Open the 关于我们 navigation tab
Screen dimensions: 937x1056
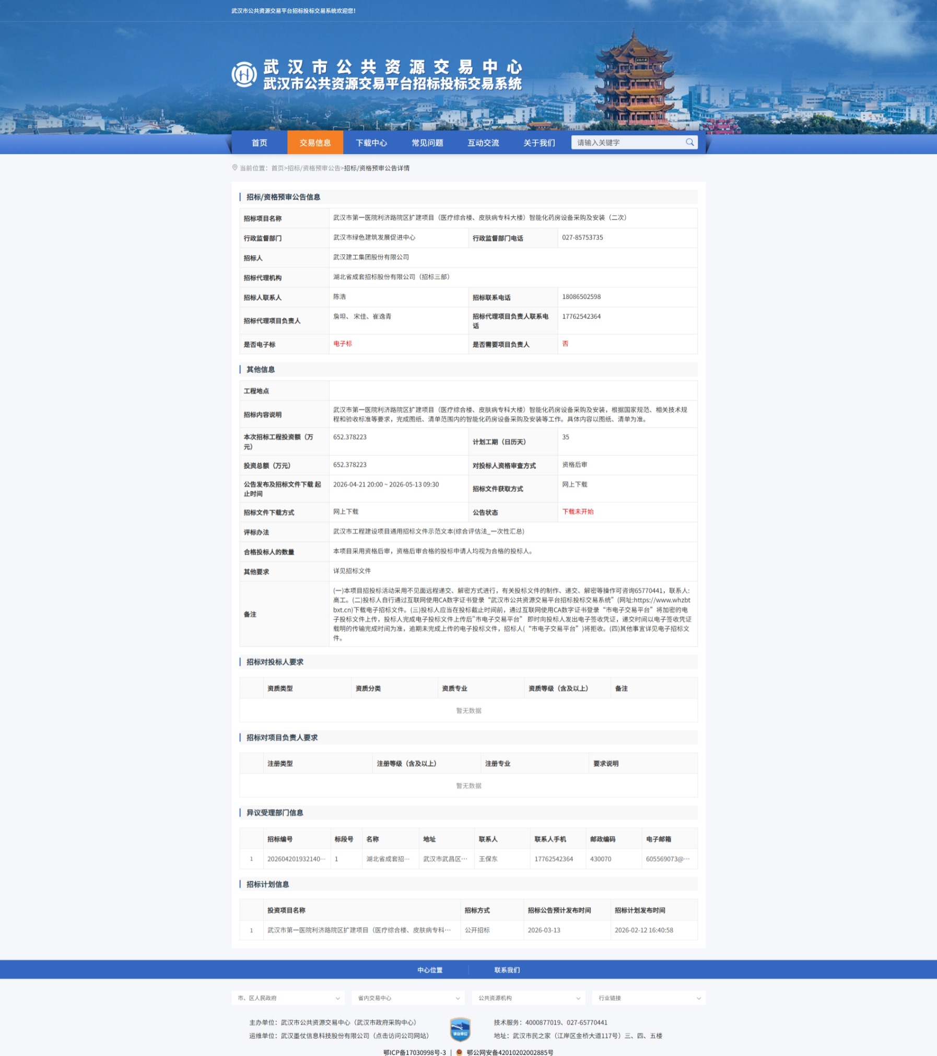tap(539, 143)
